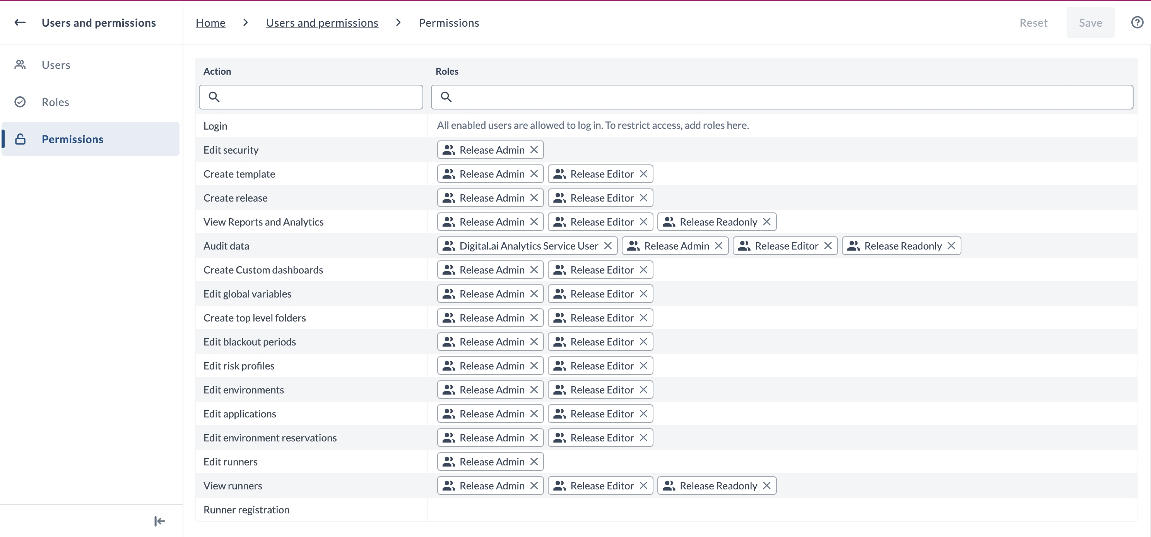The height and width of the screenshot is (537, 1151).
Task: Click the Action search input field
Action: (x=311, y=97)
